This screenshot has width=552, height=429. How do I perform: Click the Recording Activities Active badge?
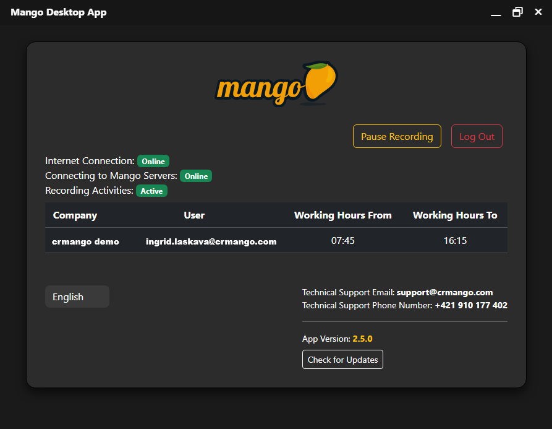(151, 191)
